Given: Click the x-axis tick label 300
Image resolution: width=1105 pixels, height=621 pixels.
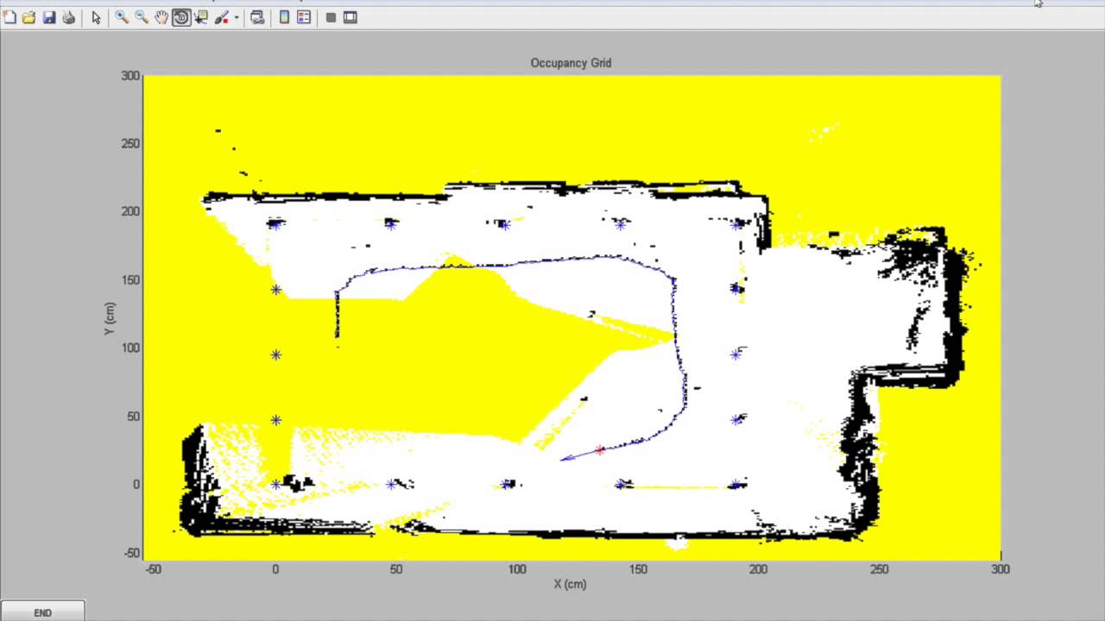Looking at the screenshot, I should [1001, 569].
